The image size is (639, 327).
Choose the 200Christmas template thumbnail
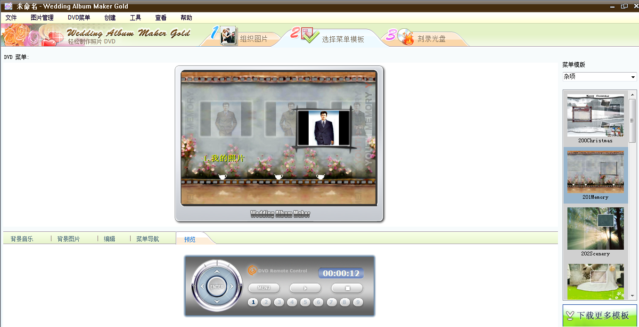tap(596, 115)
